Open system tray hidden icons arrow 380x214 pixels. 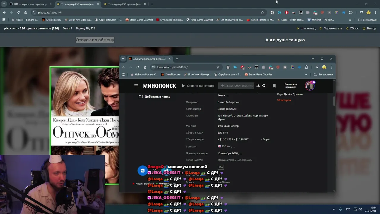(x=334, y=209)
